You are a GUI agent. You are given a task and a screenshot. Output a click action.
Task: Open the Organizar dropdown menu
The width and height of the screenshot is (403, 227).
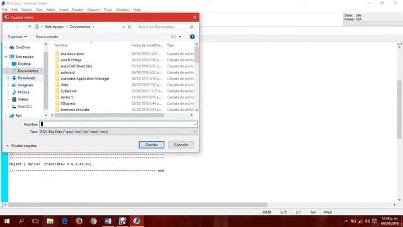17,37
